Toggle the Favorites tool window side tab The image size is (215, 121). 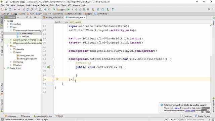2,89
